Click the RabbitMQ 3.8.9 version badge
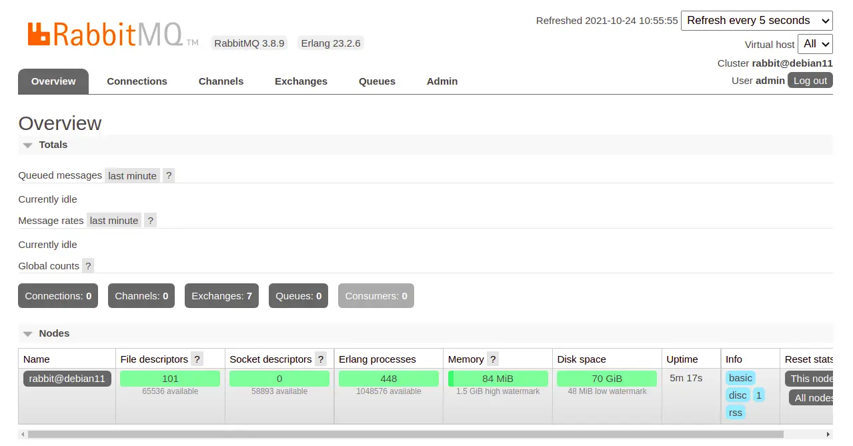Viewport: 853px width, 446px height. pyautogui.click(x=249, y=43)
